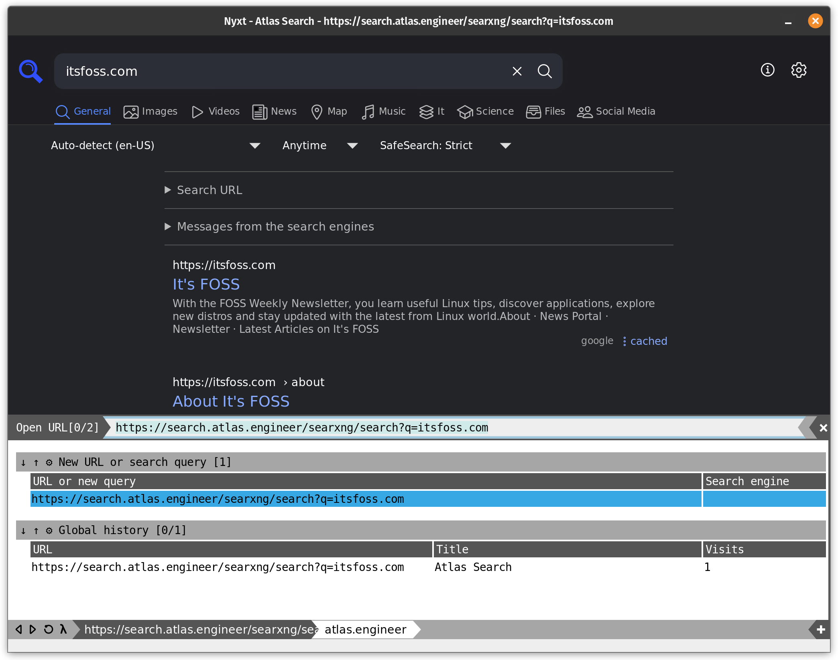Open It's FOSS website link
This screenshot has height=660, width=838.
point(205,284)
